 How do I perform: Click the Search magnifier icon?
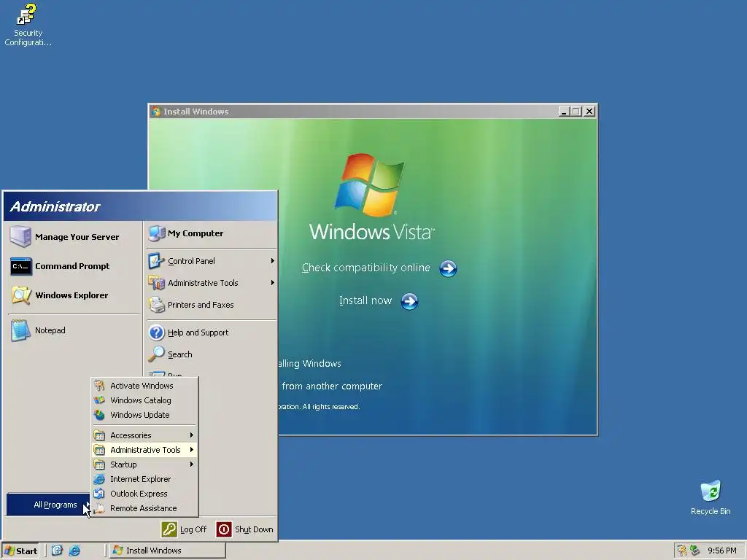point(156,354)
